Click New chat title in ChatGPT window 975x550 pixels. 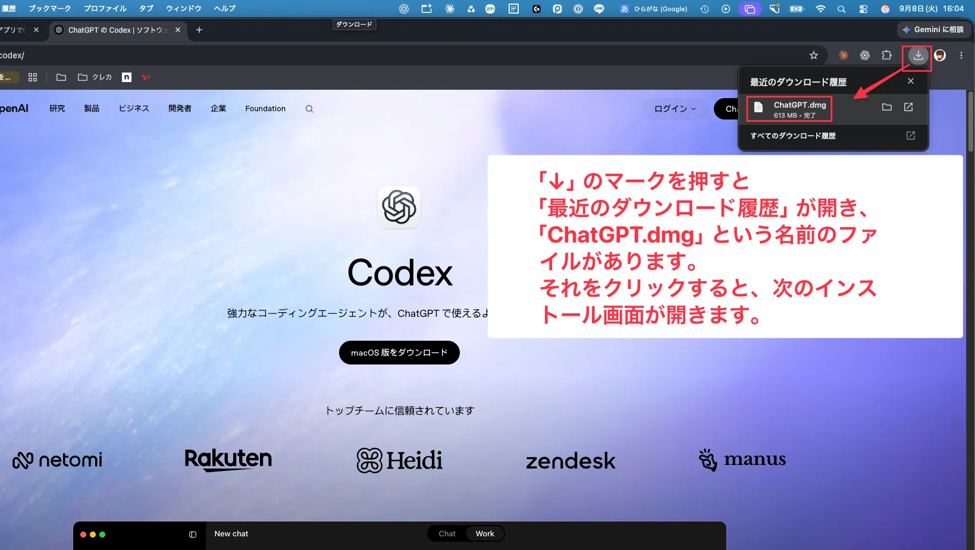(x=231, y=534)
